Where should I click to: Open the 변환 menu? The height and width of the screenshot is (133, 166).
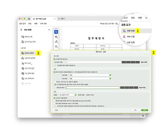(36, 24)
